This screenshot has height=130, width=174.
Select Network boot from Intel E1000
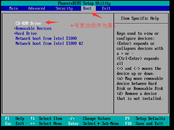(x=46, y=38)
